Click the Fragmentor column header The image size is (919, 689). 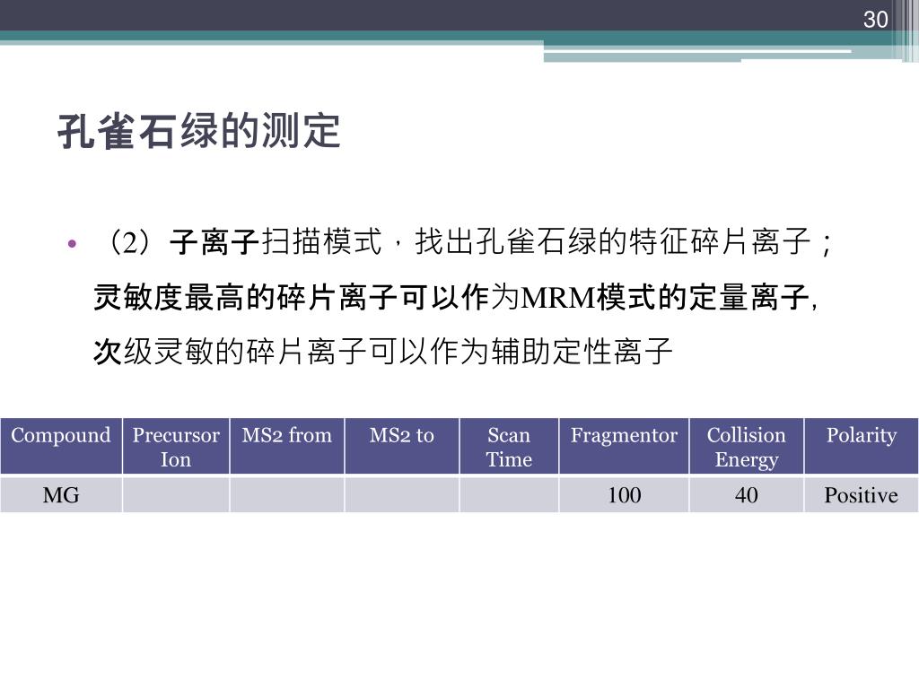tap(625, 446)
